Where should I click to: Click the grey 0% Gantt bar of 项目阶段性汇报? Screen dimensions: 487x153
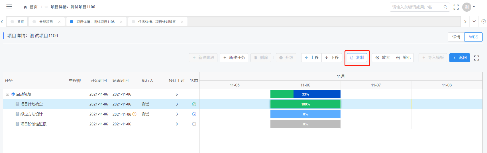tap(305, 124)
